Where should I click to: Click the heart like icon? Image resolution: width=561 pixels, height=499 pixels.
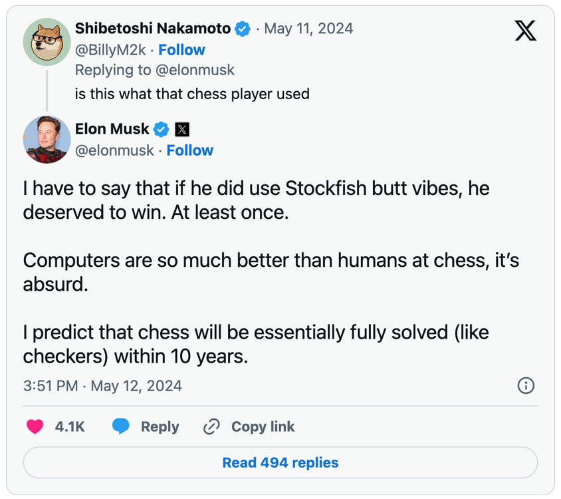[x=35, y=426]
